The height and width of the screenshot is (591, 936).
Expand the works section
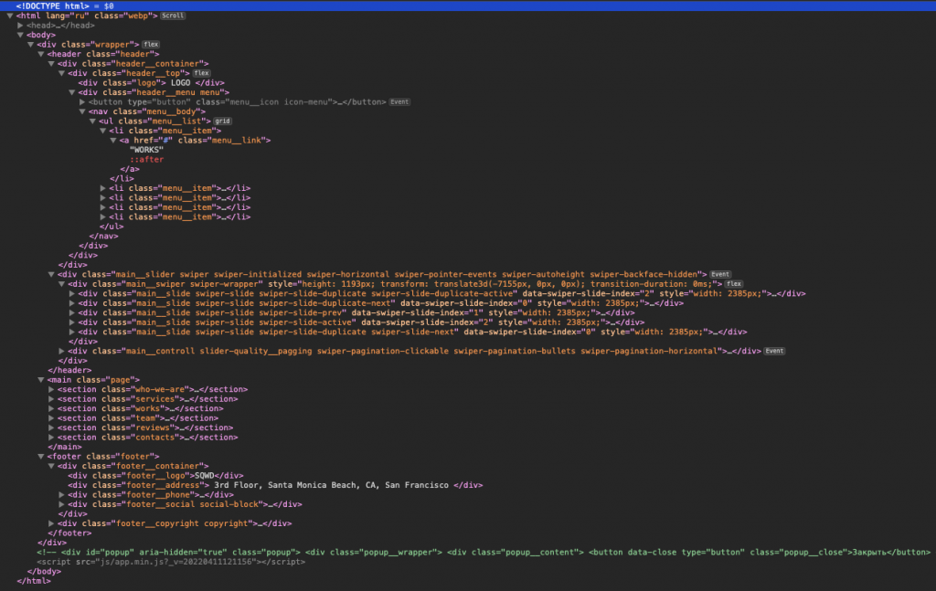click(x=51, y=408)
